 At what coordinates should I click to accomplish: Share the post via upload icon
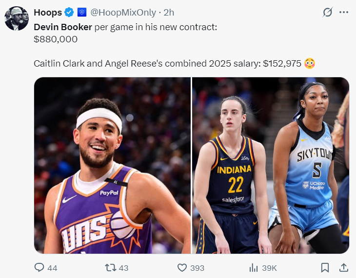point(344,268)
